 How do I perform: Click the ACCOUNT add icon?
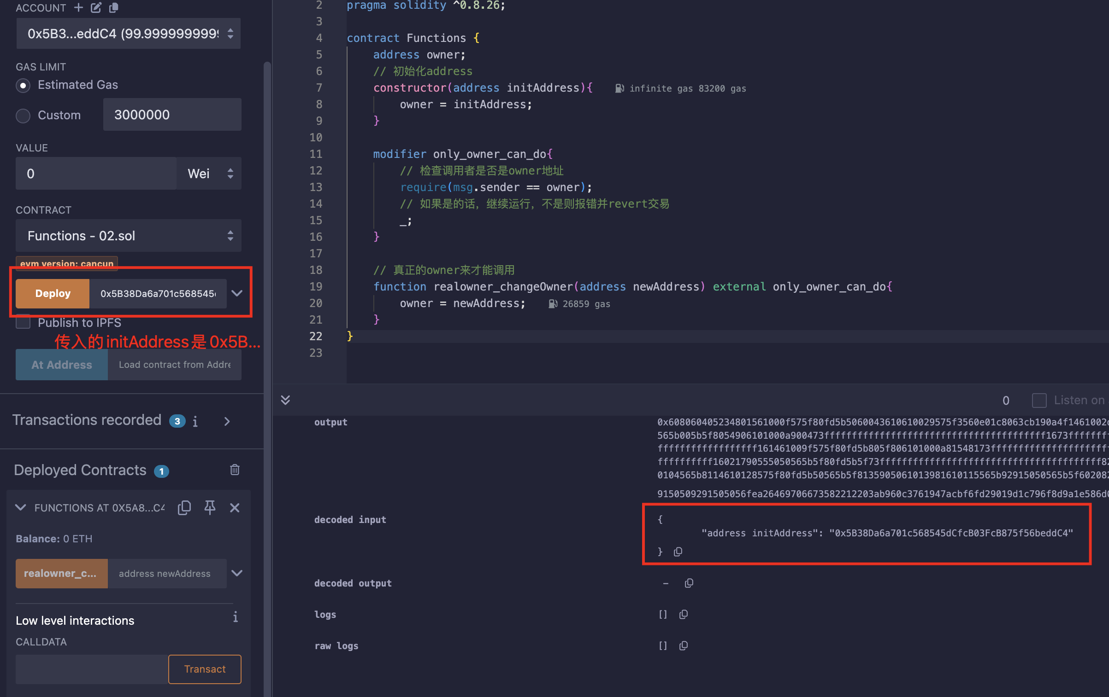[79, 9]
